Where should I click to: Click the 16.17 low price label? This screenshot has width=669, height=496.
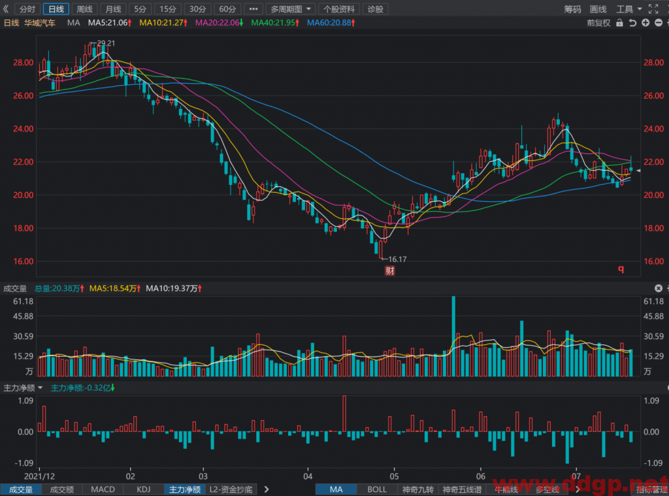397,259
